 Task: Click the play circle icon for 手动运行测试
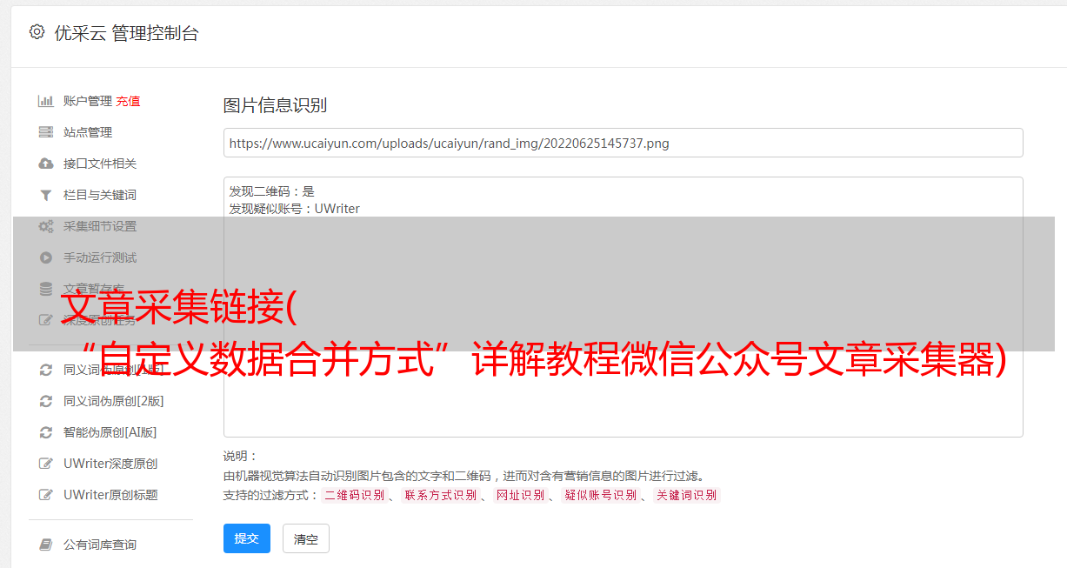46,257
